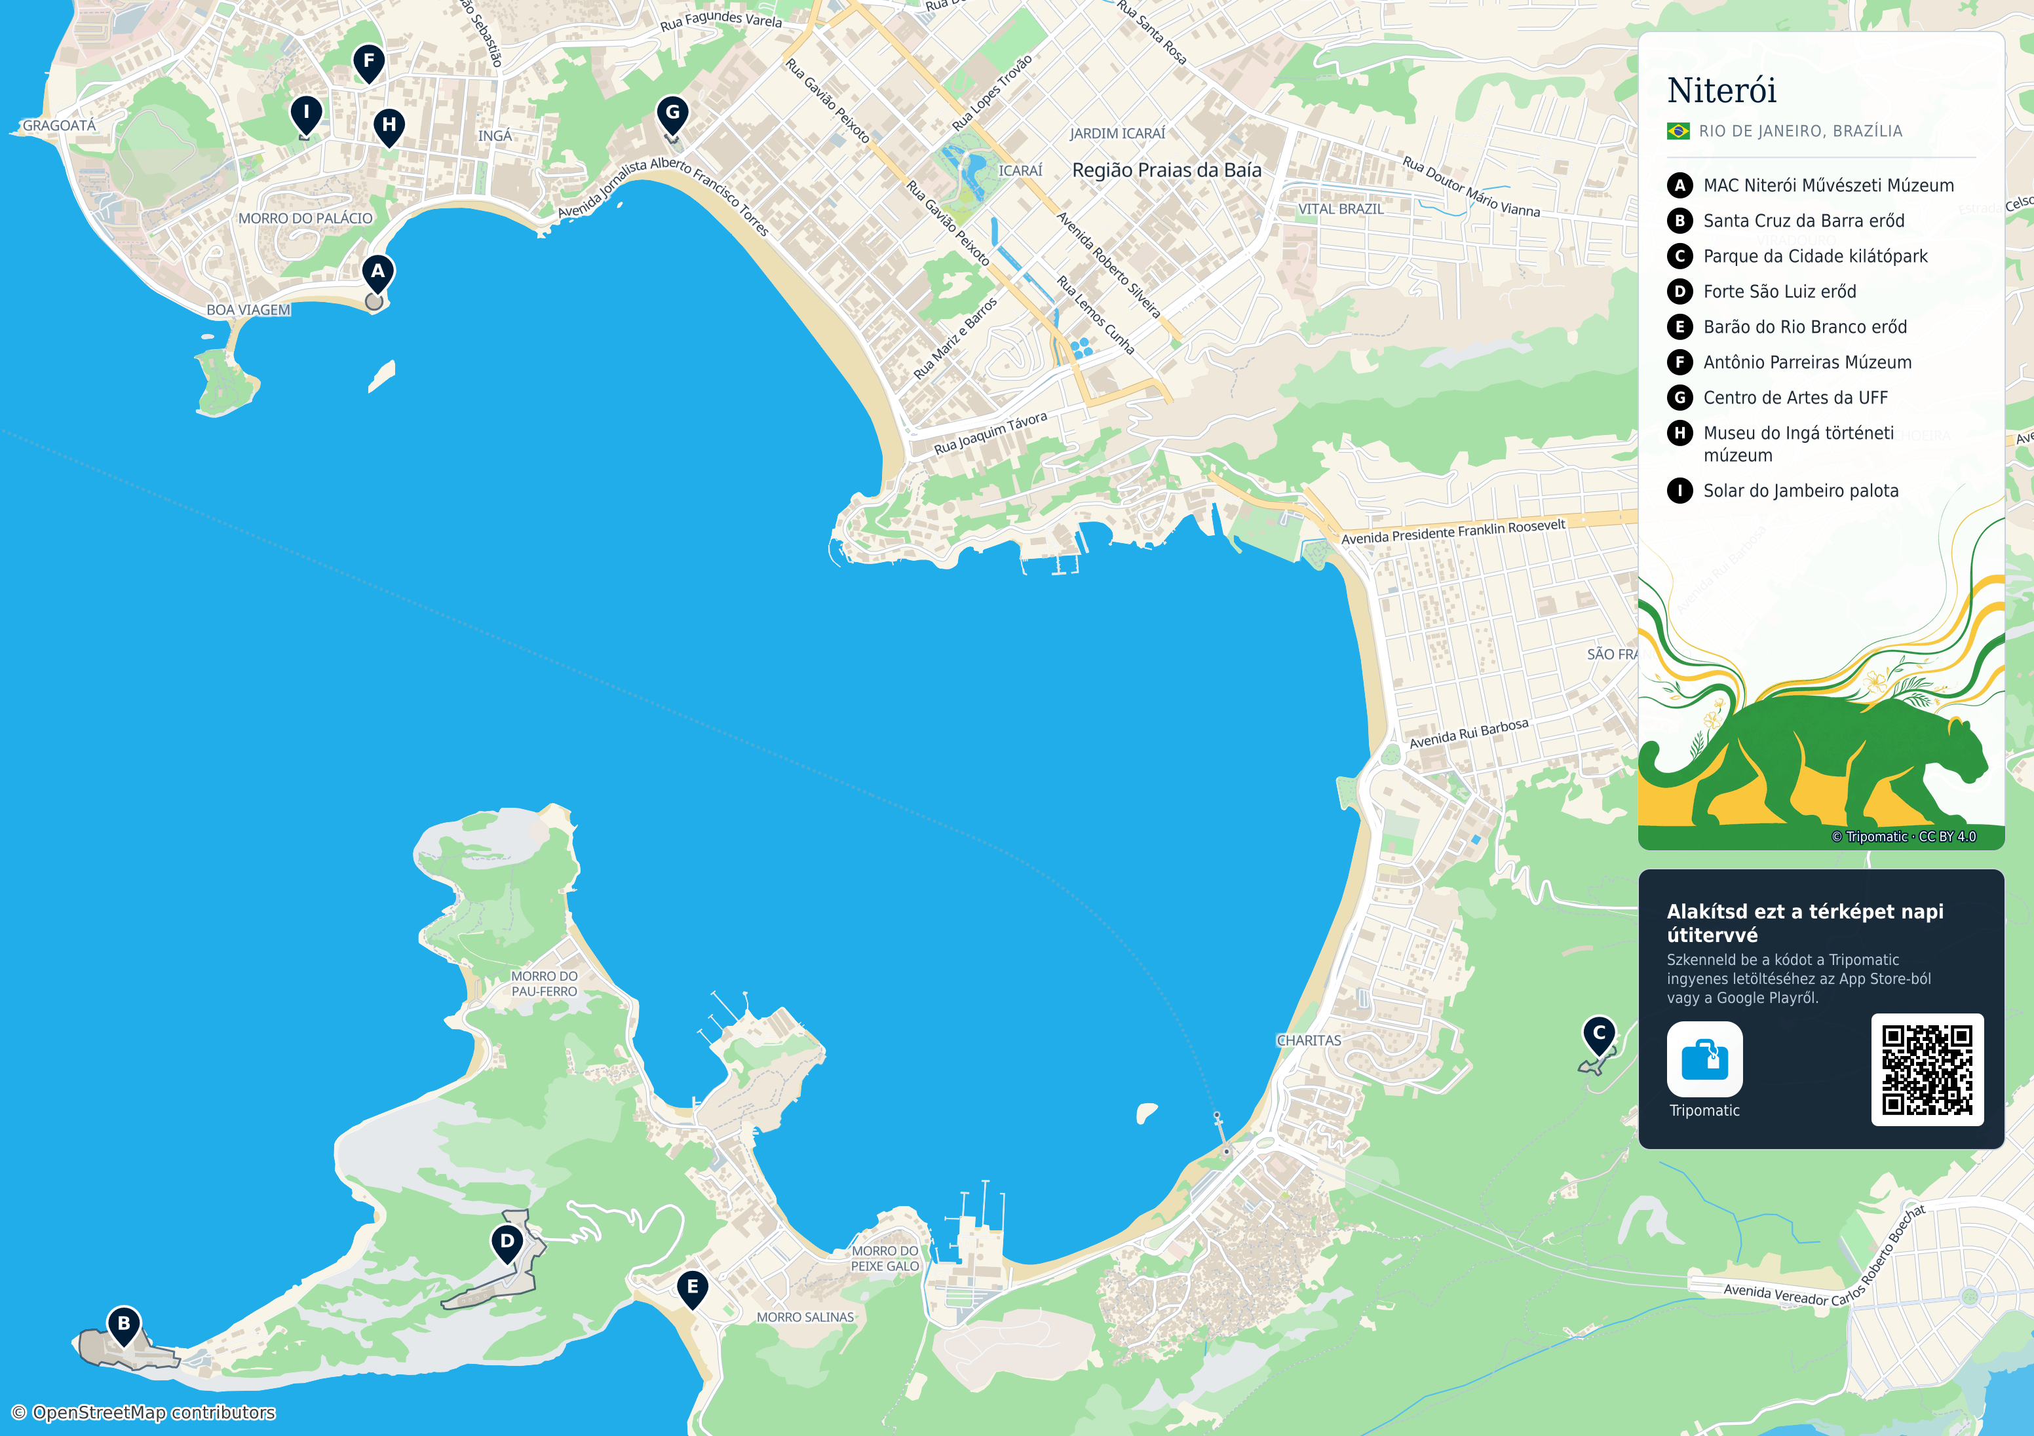Click legend badge D beside Forte São Luiz
The width and height of the screenshot is (2034, 1436).
pyautogui.click(x=1679, y=292)
